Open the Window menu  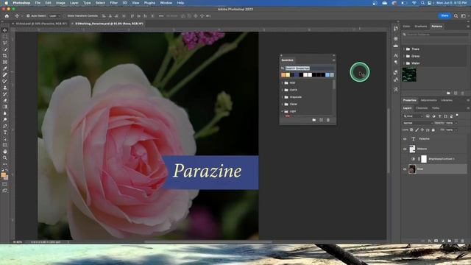166,3
